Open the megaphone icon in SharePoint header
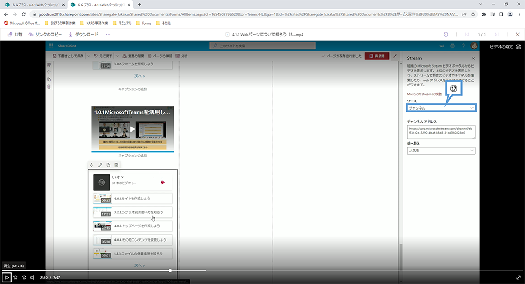Viewport: 525px width, 284px height. [442, 46]
